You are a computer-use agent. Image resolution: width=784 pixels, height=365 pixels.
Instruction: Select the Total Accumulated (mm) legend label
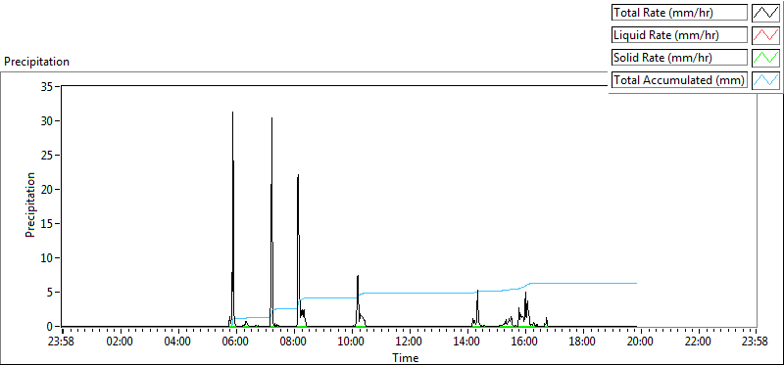coord(678,80)
